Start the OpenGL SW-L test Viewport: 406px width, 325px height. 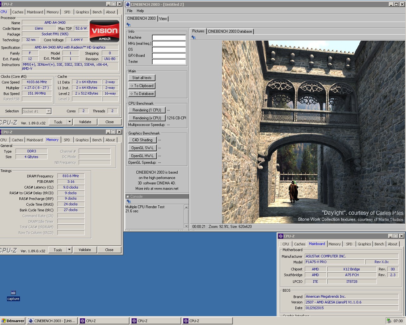142,148
